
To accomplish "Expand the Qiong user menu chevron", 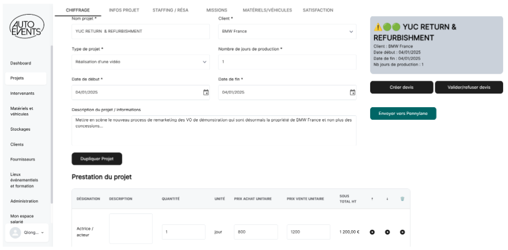I will click(x=43, y=232).
